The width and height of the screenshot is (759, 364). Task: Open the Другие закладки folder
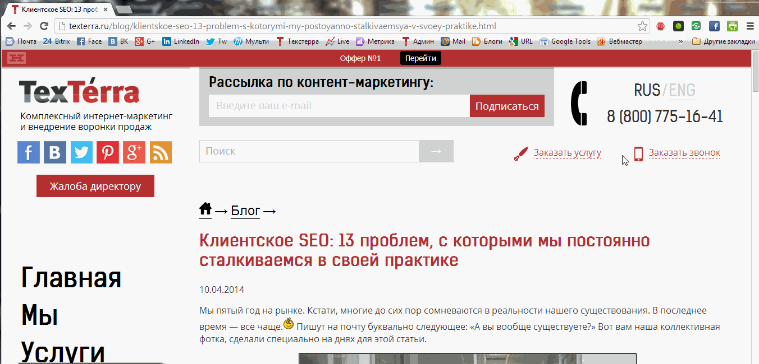click(x=724, y=41)
